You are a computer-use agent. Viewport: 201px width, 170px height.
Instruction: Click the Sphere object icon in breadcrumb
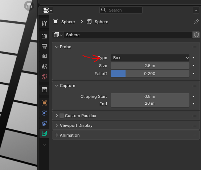(56, 22)
